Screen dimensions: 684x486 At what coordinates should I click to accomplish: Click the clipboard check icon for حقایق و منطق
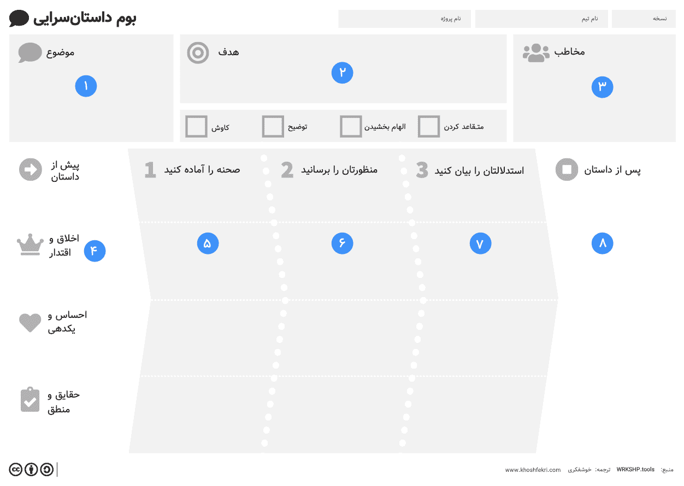(x=30, y=400)
